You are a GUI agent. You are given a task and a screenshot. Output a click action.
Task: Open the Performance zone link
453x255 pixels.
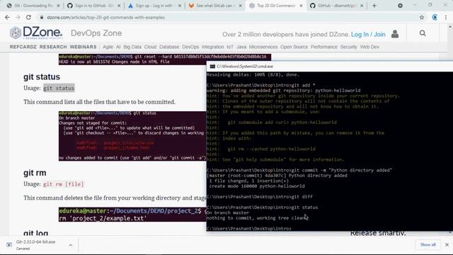tap(324, 47)
